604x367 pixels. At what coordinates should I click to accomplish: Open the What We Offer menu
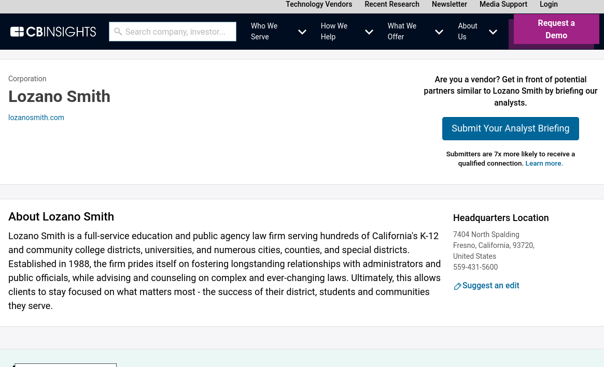pos(402,31)
